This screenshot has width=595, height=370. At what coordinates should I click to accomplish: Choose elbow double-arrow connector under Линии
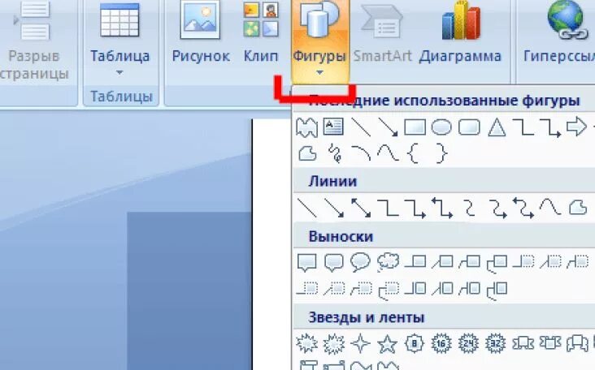coord(442,208)
